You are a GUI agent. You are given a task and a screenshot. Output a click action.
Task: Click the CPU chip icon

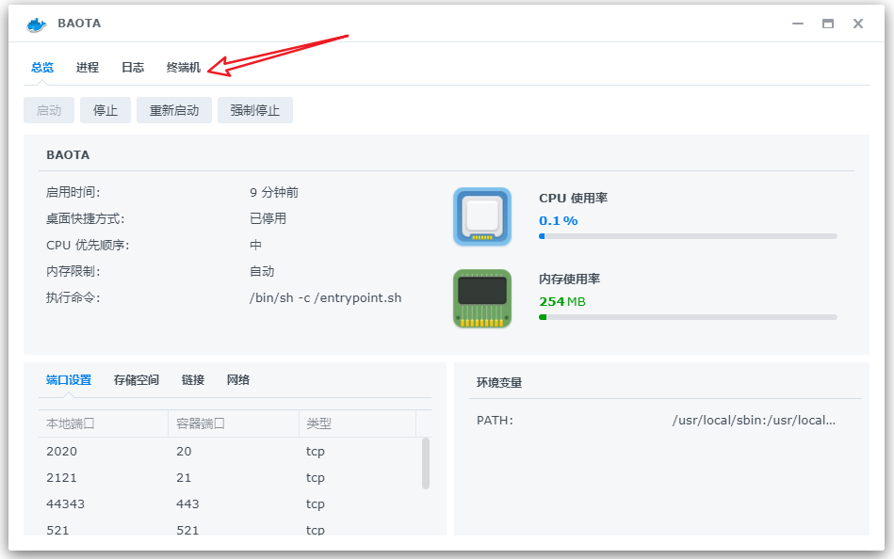coord(481,216)
